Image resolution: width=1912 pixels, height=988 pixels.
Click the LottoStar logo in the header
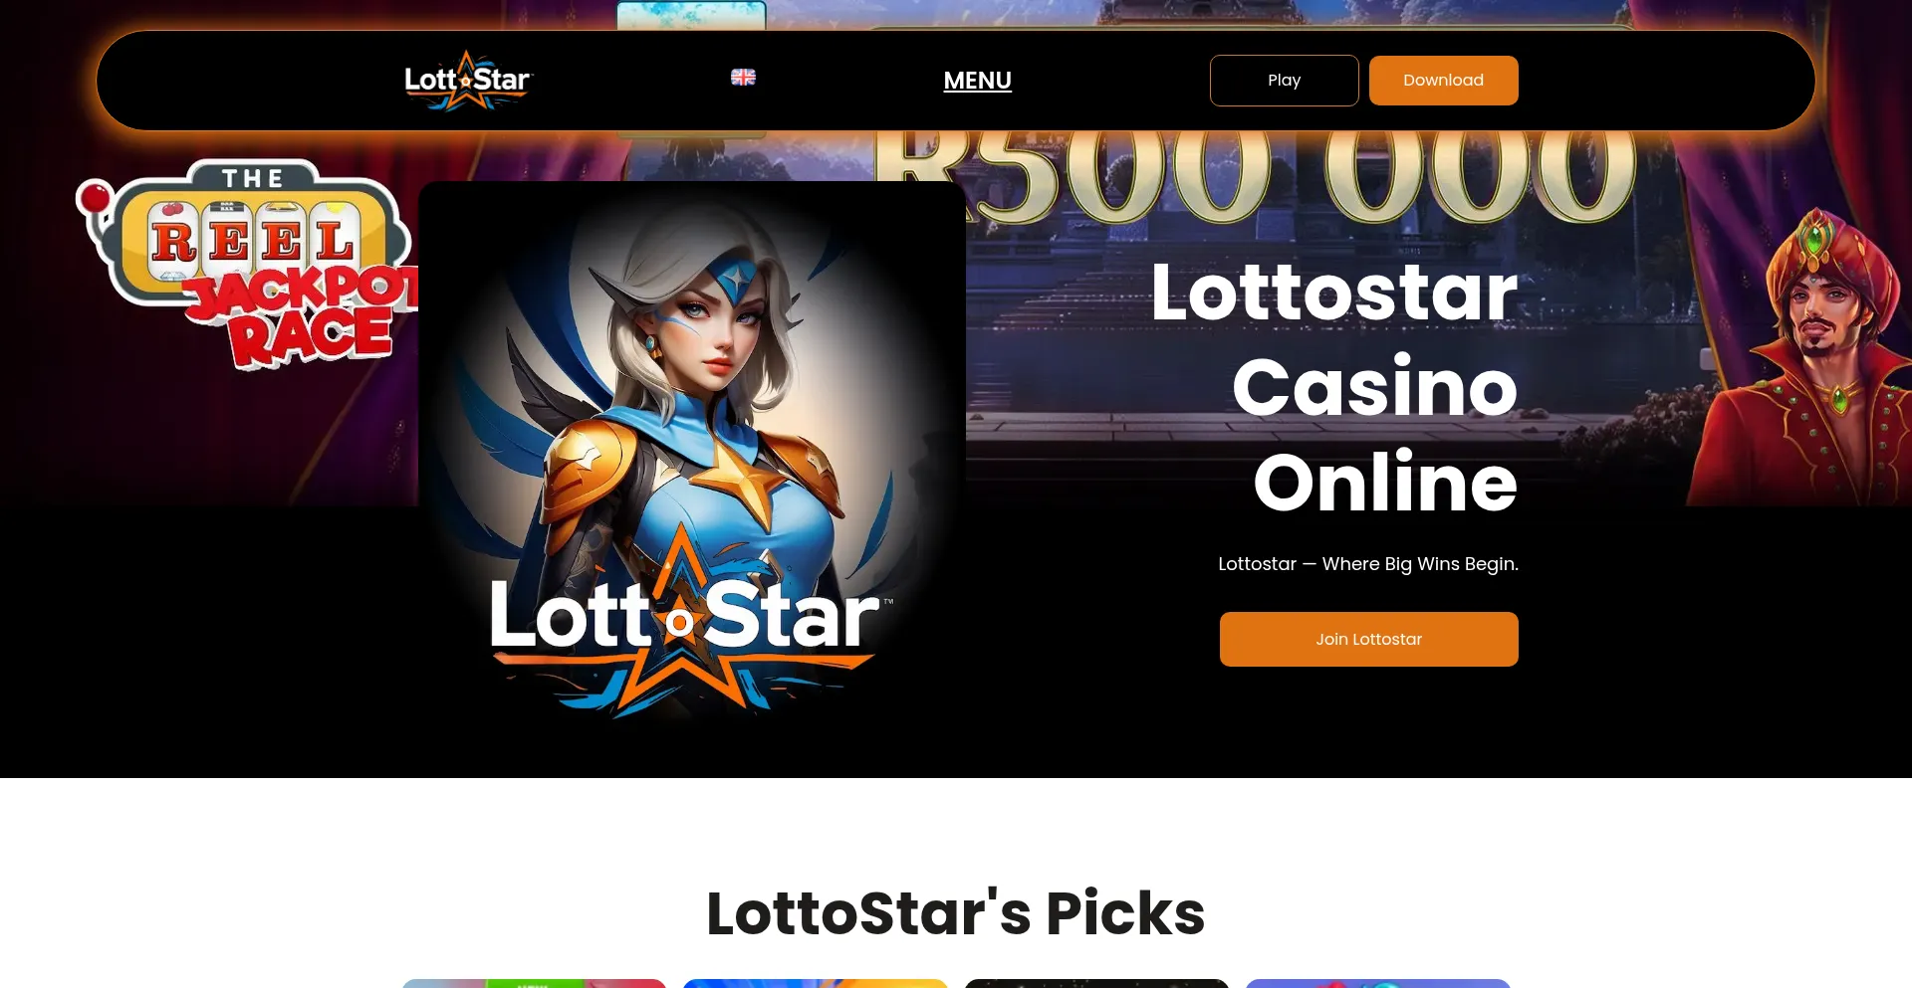coord(468,81)
